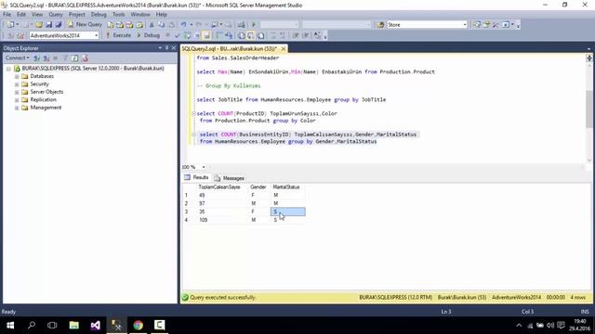This screenshot has height=334, width=595.
Task: Open the Window menu
Action: (140, 15)
